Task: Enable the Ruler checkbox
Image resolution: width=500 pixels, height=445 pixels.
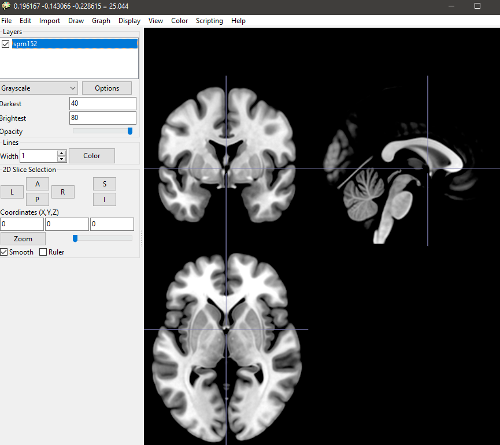Action: (x=43, y=252)
